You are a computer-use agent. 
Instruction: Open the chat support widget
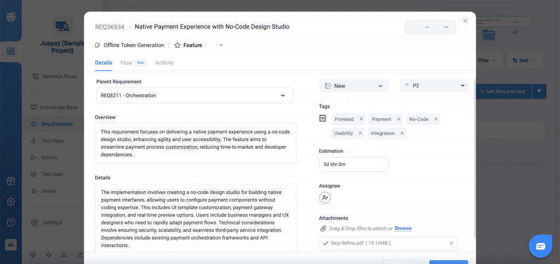click(x=540, y=247)
